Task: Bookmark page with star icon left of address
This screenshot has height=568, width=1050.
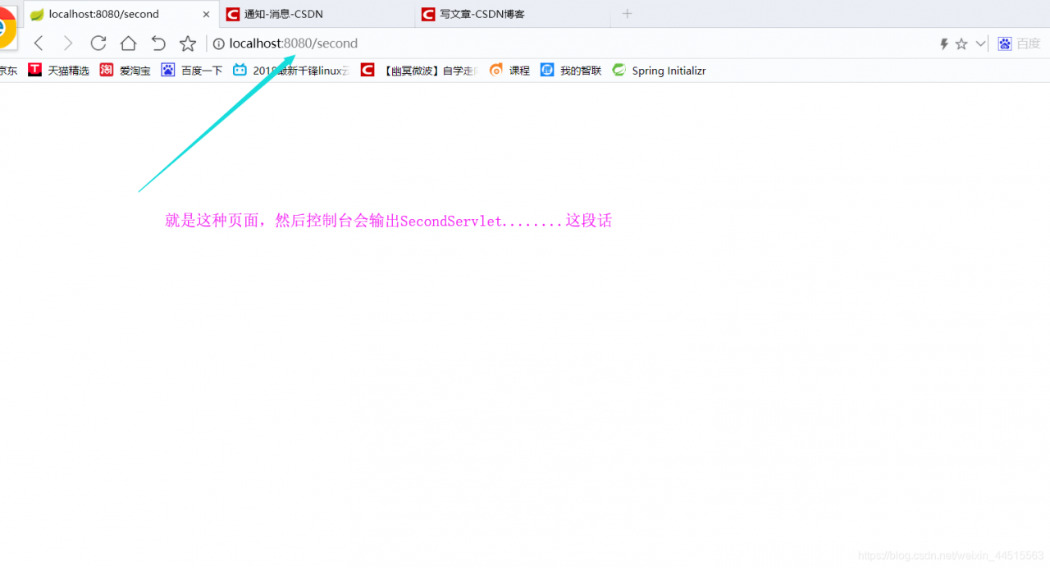Action: [188, 44]
